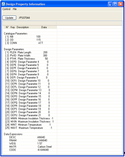Close the Design Property Information window
Screen dimensions: 125x157
coord(121,4)
